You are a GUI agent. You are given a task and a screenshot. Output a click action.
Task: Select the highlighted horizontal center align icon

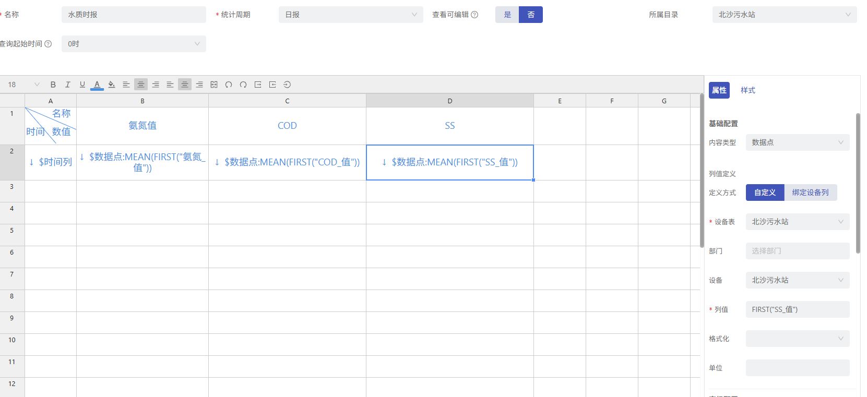pyautogui.click(x=140, y=85)
